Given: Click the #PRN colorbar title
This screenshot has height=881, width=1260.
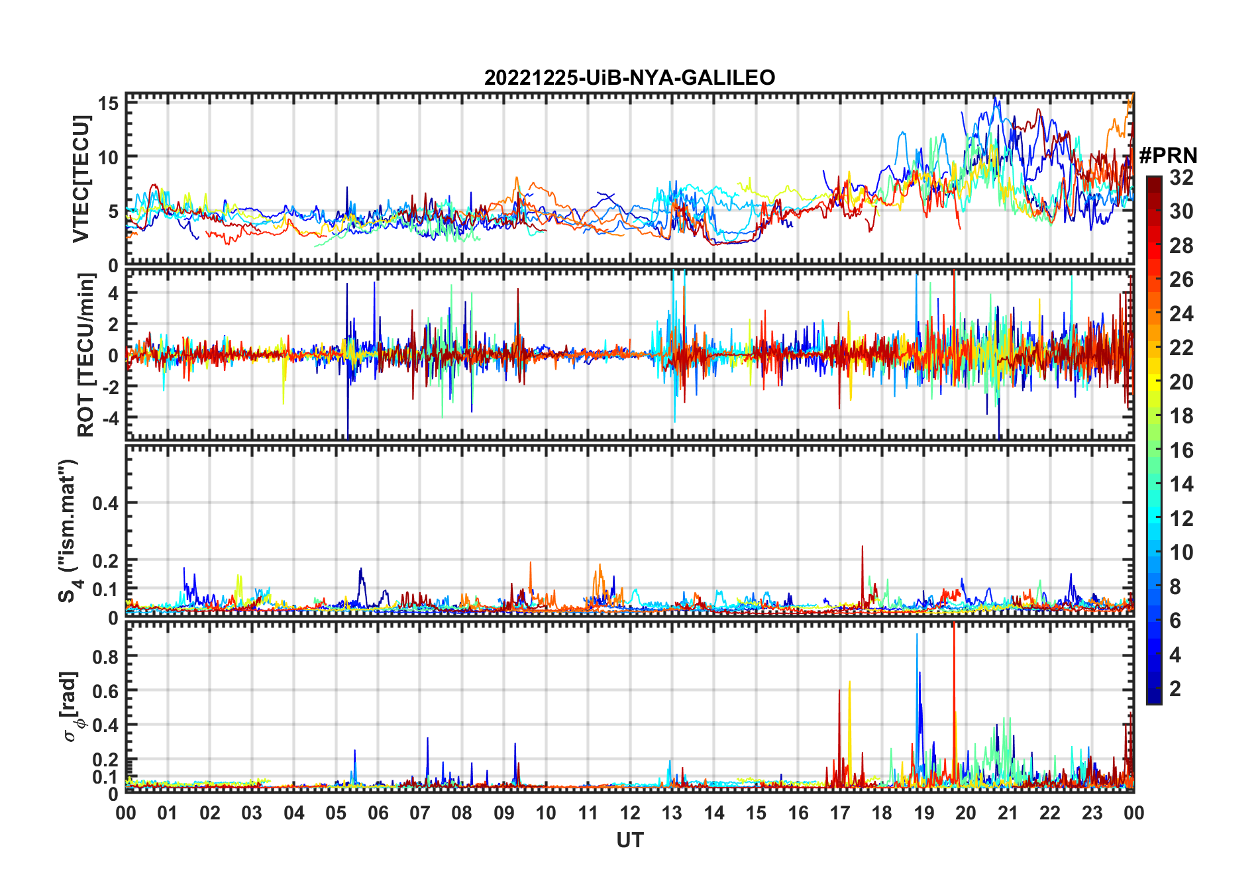Looking at the screenshot, I should tap(1168, 155).
